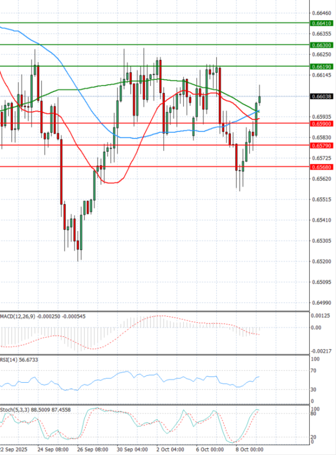Click the 8 Oct 00:00 time axis label
This screenshot has width=336, height=455.
pyautogui.click(x=249, y=449)
